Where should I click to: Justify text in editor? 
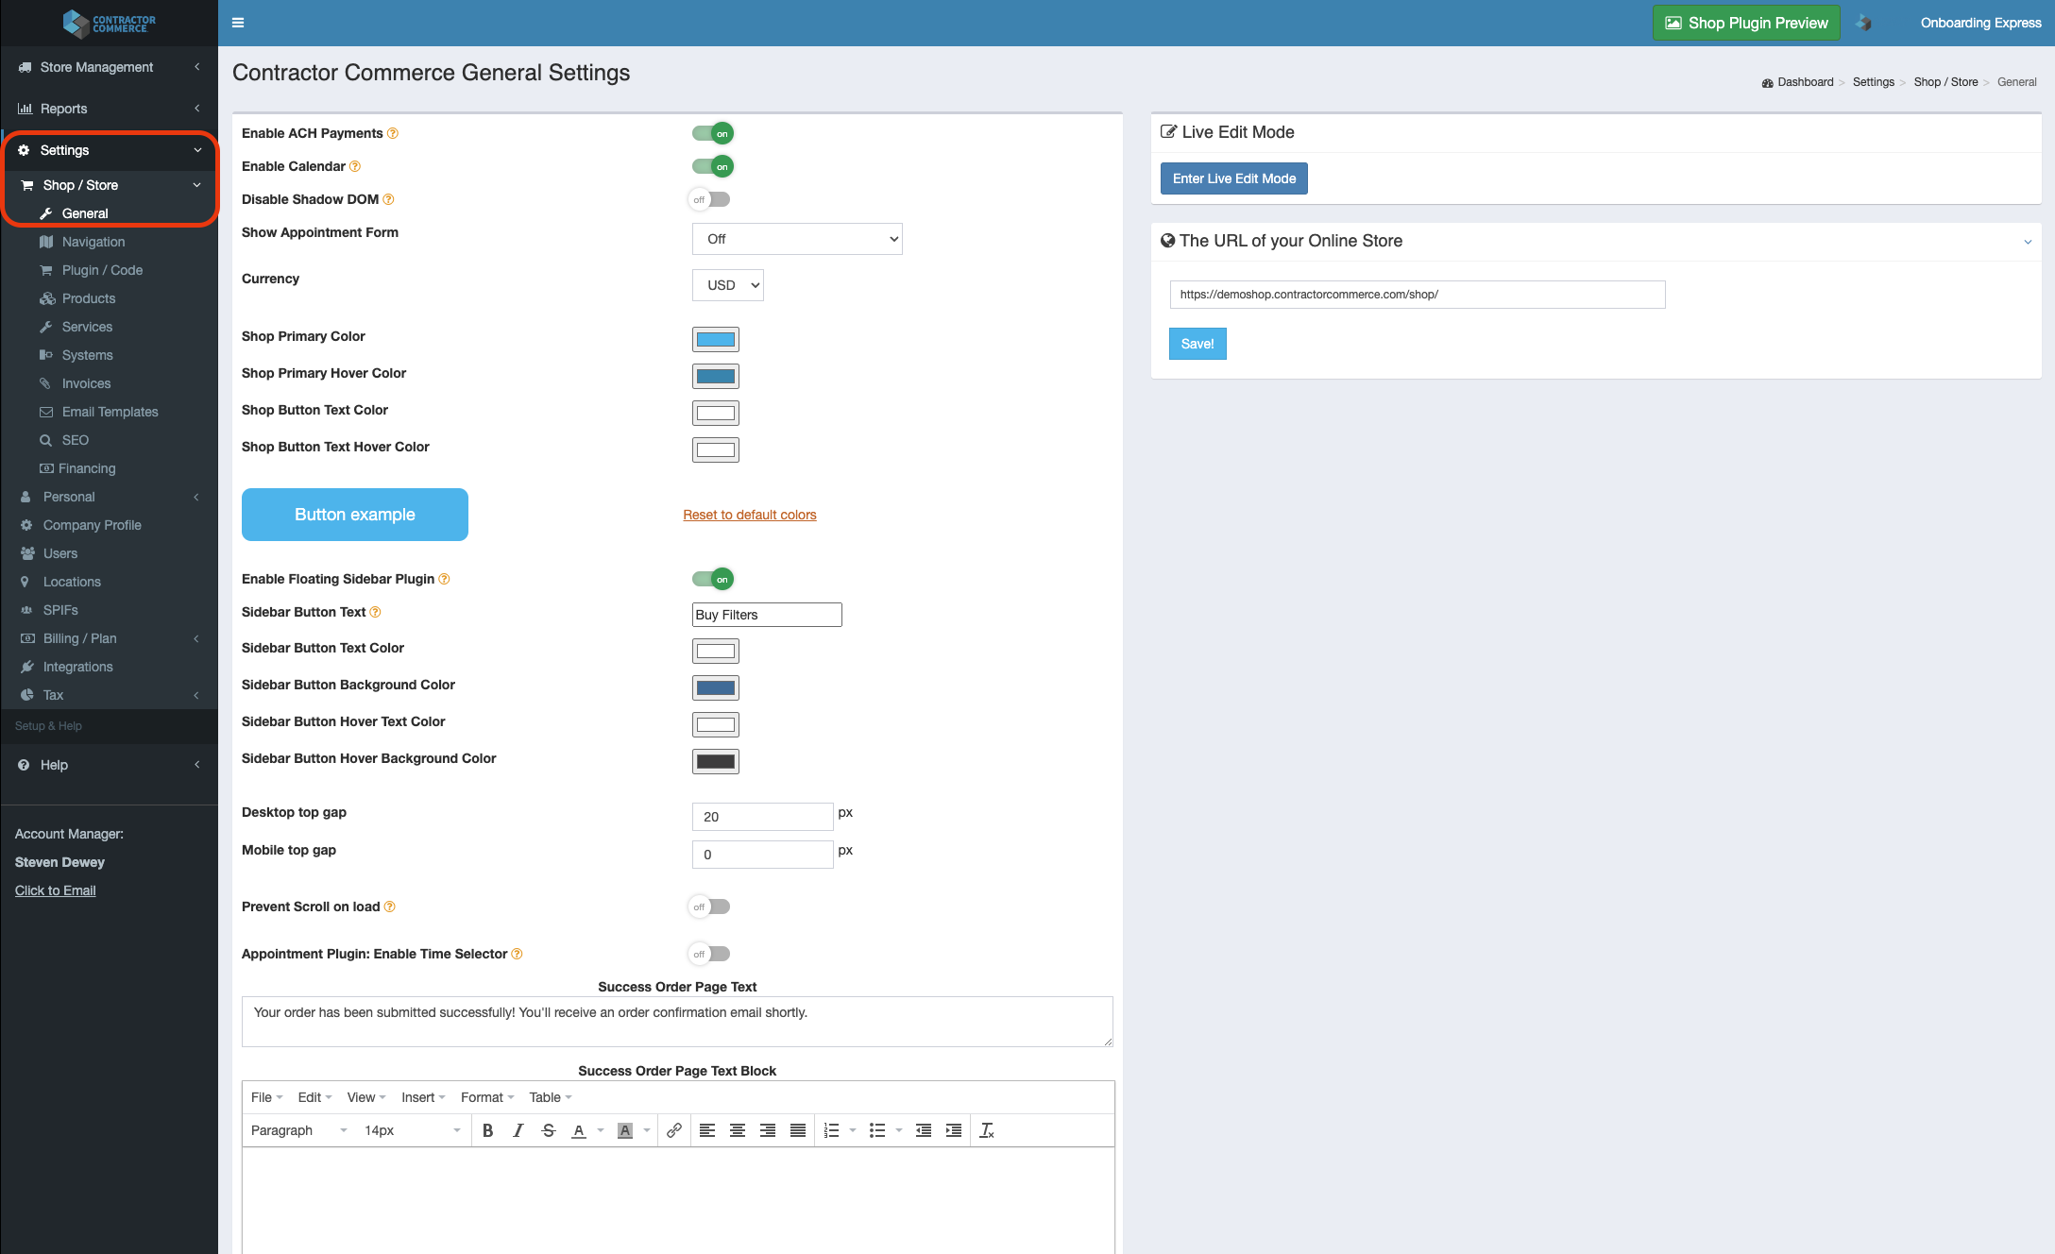(x=798, y=1130)
